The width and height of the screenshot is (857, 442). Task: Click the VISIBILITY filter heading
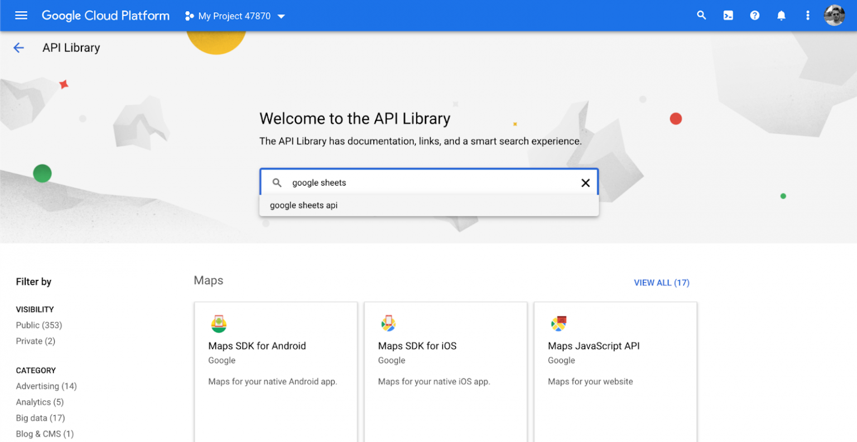tap(35, 309)
